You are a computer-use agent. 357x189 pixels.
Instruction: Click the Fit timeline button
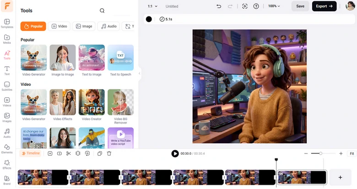click(x=352, y=153)
